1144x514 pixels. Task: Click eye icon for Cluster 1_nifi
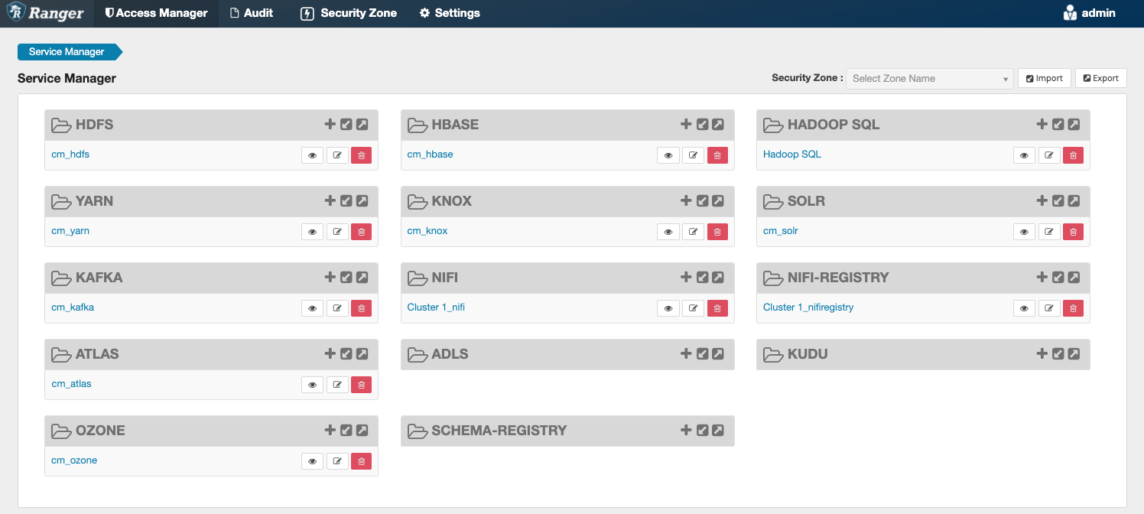pyautogui.click(x=668, y=308)
